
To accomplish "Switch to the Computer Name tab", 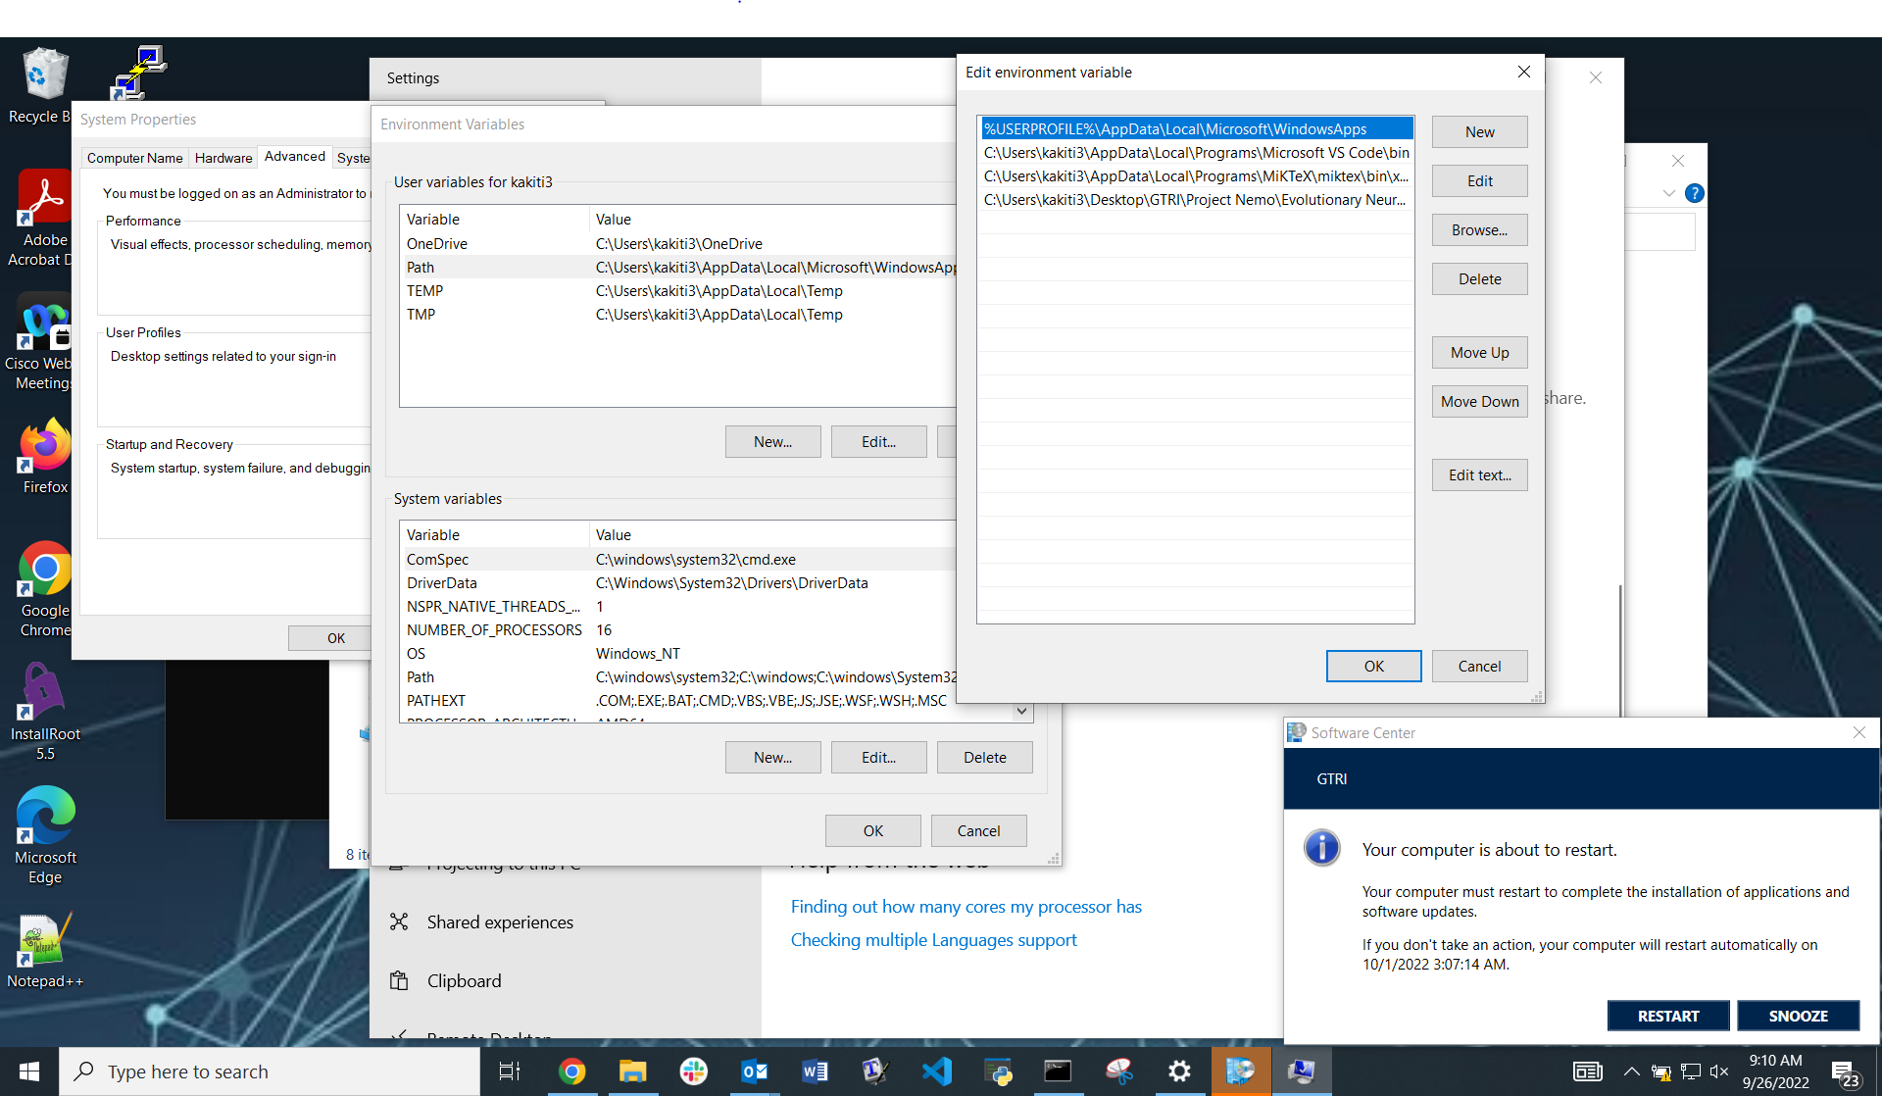I will click(x=134, y=157).
